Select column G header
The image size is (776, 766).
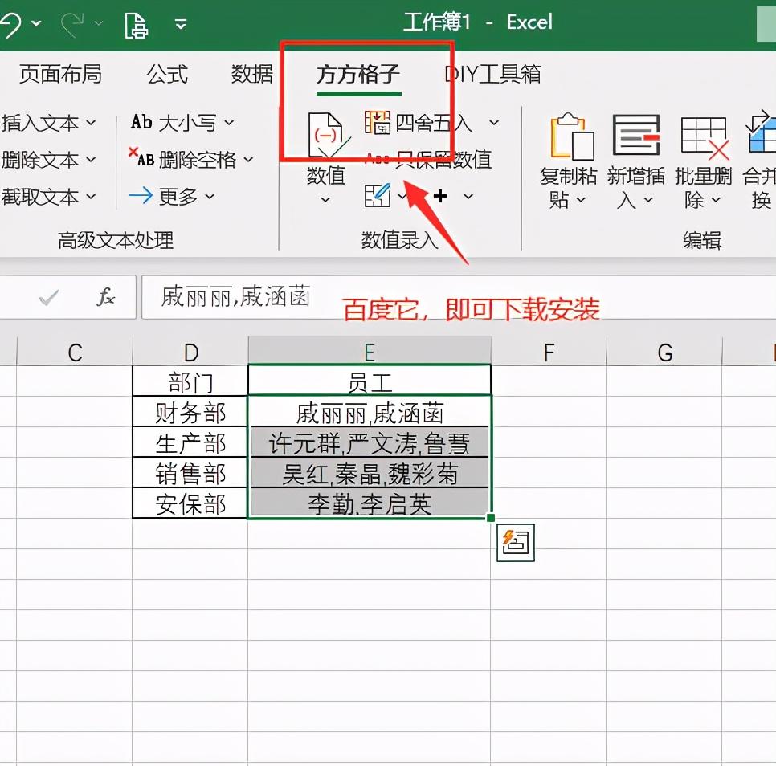[664, 352]
